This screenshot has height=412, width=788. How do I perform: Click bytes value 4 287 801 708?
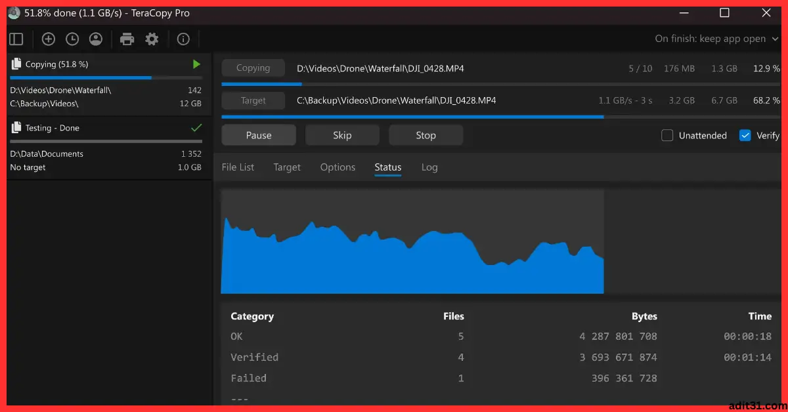click(x=618, y=337)
